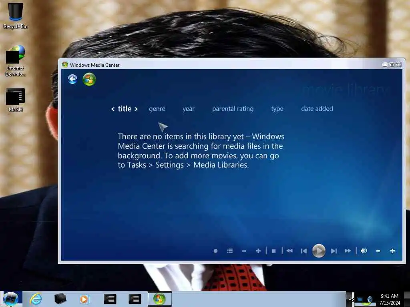
Task: Click the right chevron beside title
Action: pyautogui.click(x=136, y=109)
